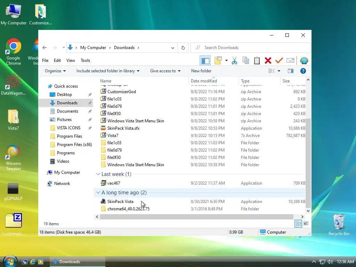Viewport: 356px width, 267px height.
Task: Click the globe shell icon in toolbar
Action: point(304,60)
